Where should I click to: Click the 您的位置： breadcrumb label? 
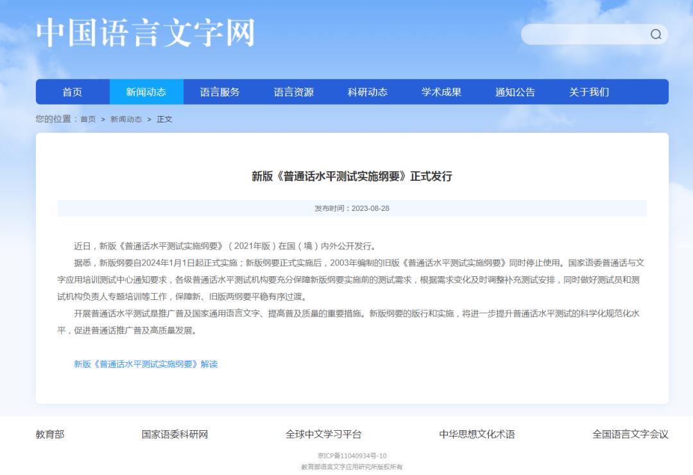pyautogui.click(x=57, y=119)
